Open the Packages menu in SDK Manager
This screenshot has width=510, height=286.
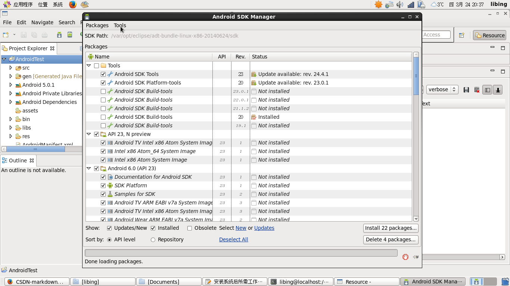point(97,25)
